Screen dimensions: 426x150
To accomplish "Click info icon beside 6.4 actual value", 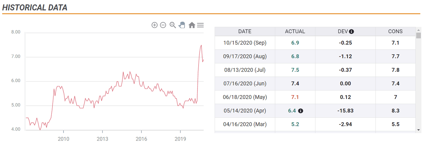I will pyautogui.click(x=300, y=111).
